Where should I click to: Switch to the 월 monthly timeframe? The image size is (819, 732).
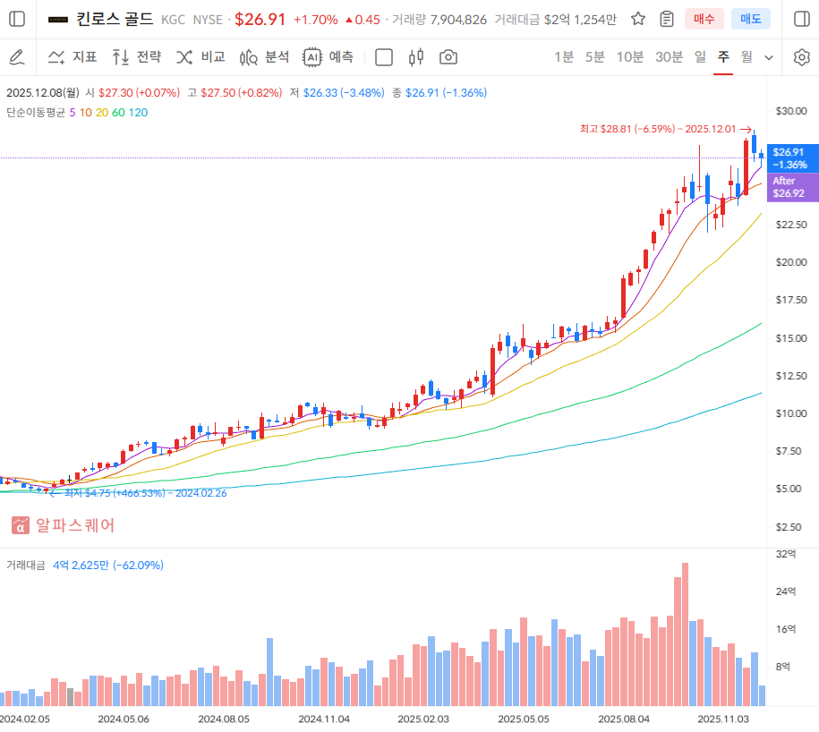click(746, 57)
